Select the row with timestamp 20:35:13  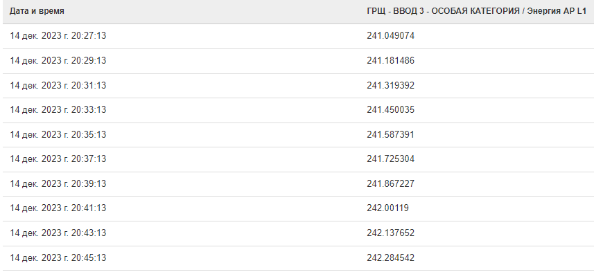(298, 135)
